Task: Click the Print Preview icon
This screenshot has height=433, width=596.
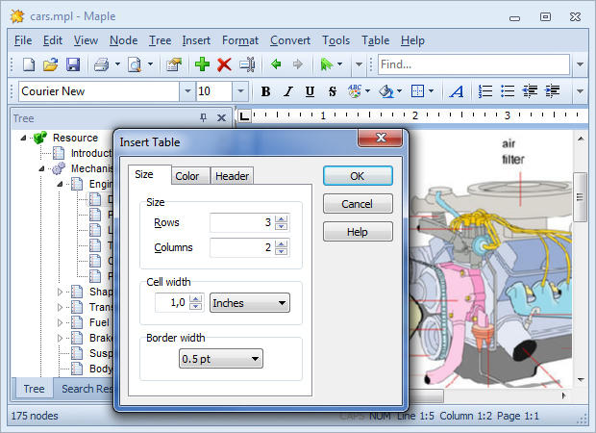Action: pos(135,64)
